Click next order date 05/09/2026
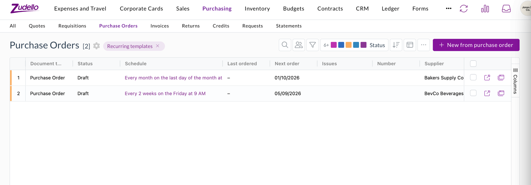531x185 pixels. click(x=288, y=93)
